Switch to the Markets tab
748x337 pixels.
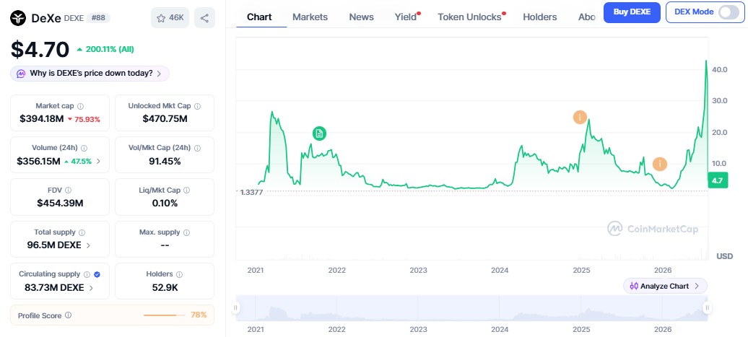tap(310, 17)
